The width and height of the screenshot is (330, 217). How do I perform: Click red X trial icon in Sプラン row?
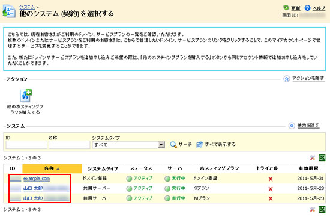[271, 189]
